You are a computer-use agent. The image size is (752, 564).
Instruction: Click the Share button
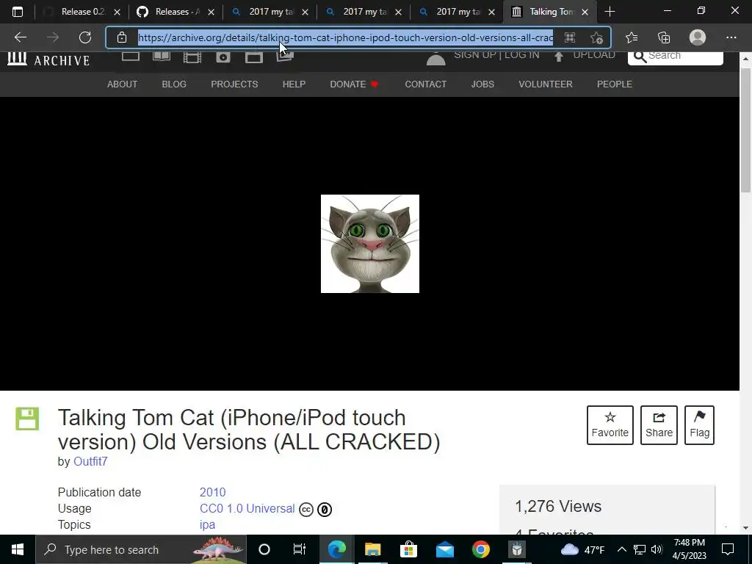tap(659, 425)
